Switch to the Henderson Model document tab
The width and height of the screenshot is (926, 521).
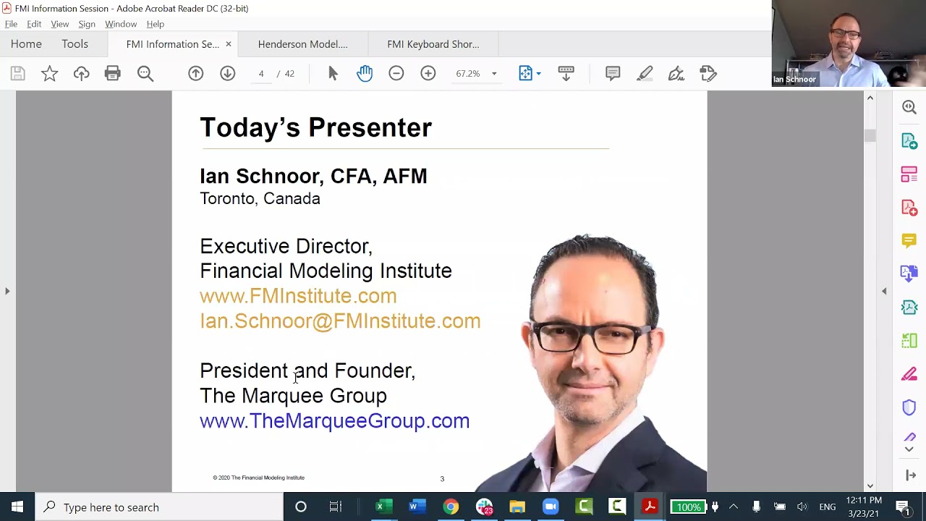(x=302, y=44)
